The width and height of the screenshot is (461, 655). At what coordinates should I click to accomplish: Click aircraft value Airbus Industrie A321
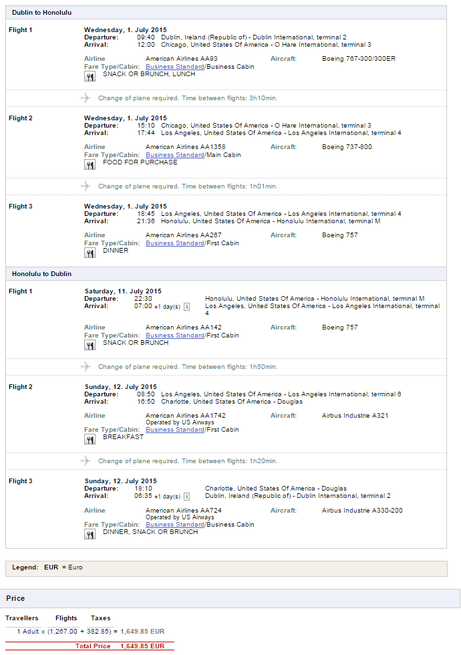pos(355,415)
